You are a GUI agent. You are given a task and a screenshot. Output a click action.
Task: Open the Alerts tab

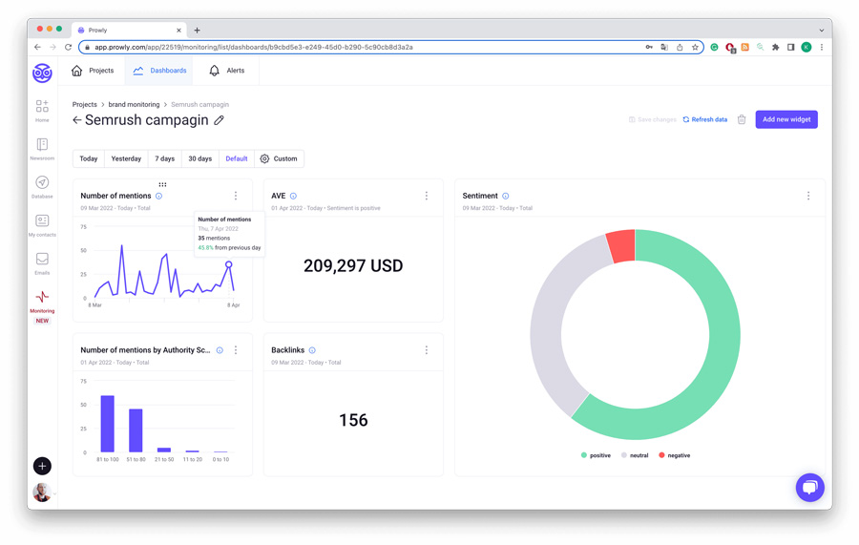click(x=227, y=71)
